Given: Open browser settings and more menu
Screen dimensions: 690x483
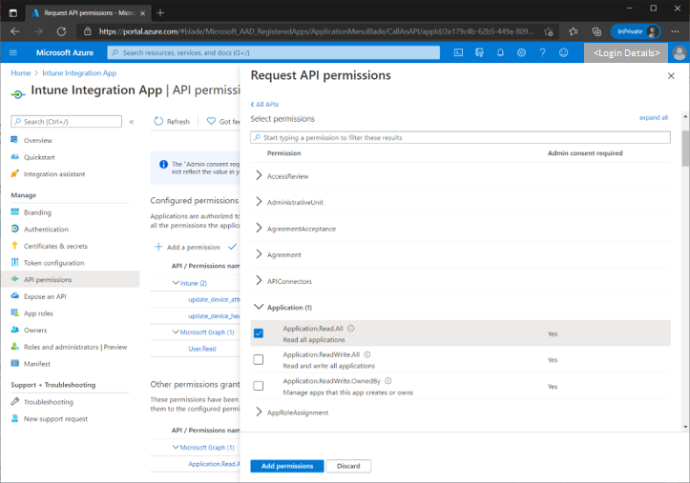Looking at the screenshot, I should pyautogui.click(x=675, y=31).
